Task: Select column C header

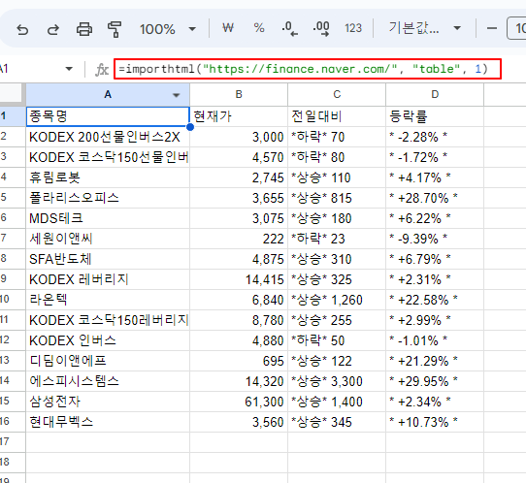Action: tap(337, 94)
